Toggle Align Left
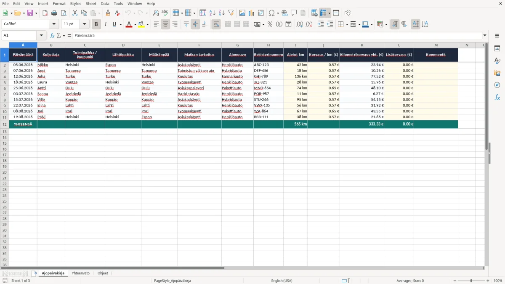505x284 pixels. coord(157,24)
